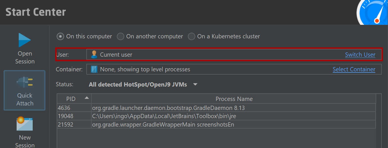Viewport: 388px width, 148px height.
Task: Select the Quick Attach plug icon
Action: (x=25, y=82)
